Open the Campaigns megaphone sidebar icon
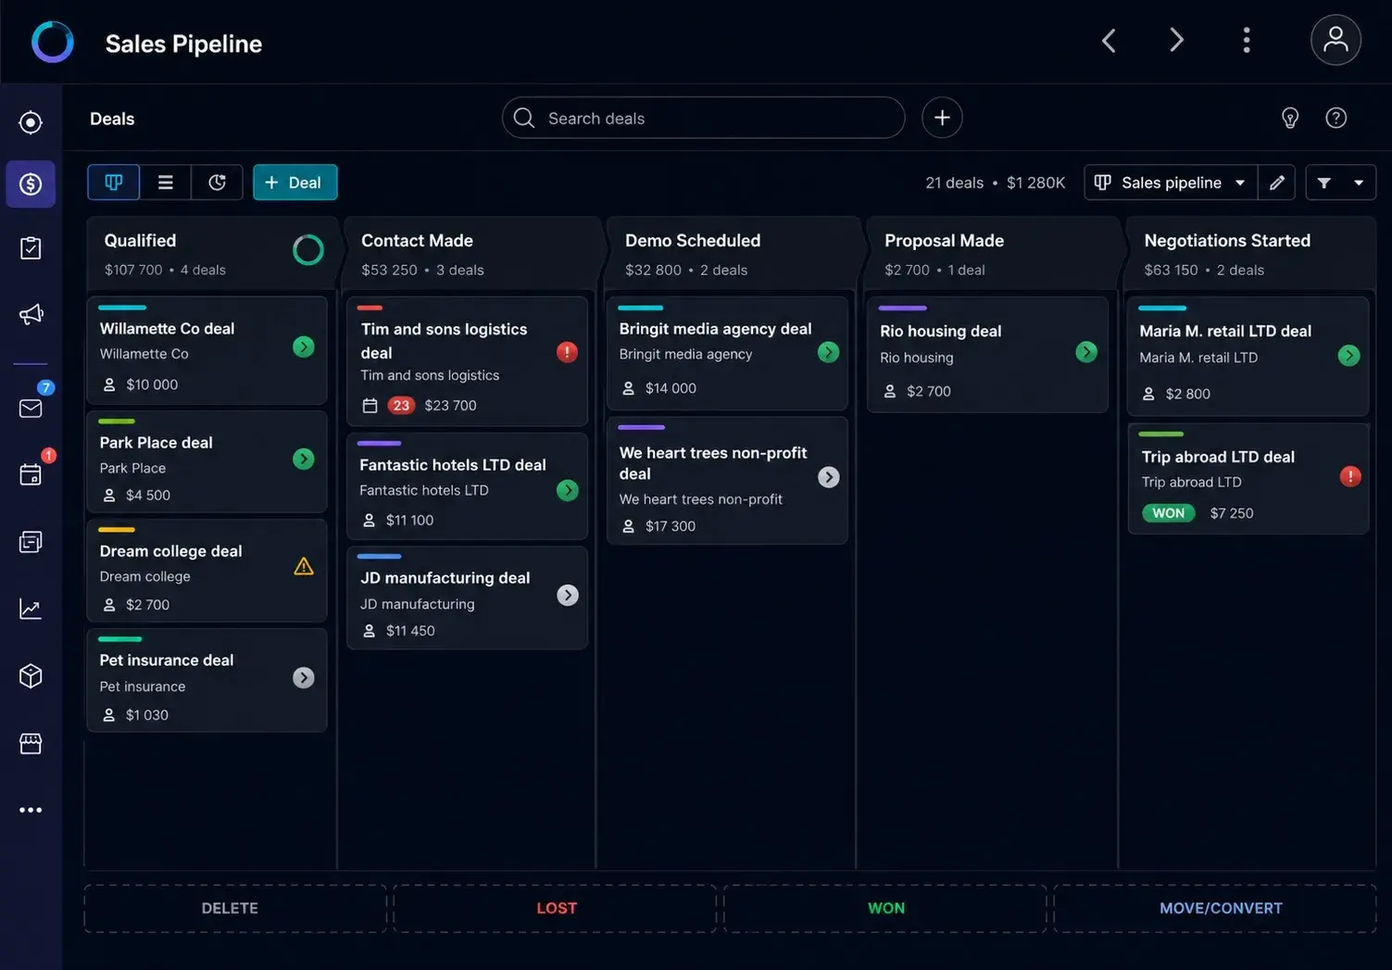This screenshot has width=1392, height=970. [x=31, y=314]
